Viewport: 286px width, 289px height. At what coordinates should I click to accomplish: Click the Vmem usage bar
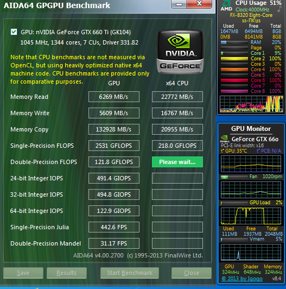click(234, 240)
